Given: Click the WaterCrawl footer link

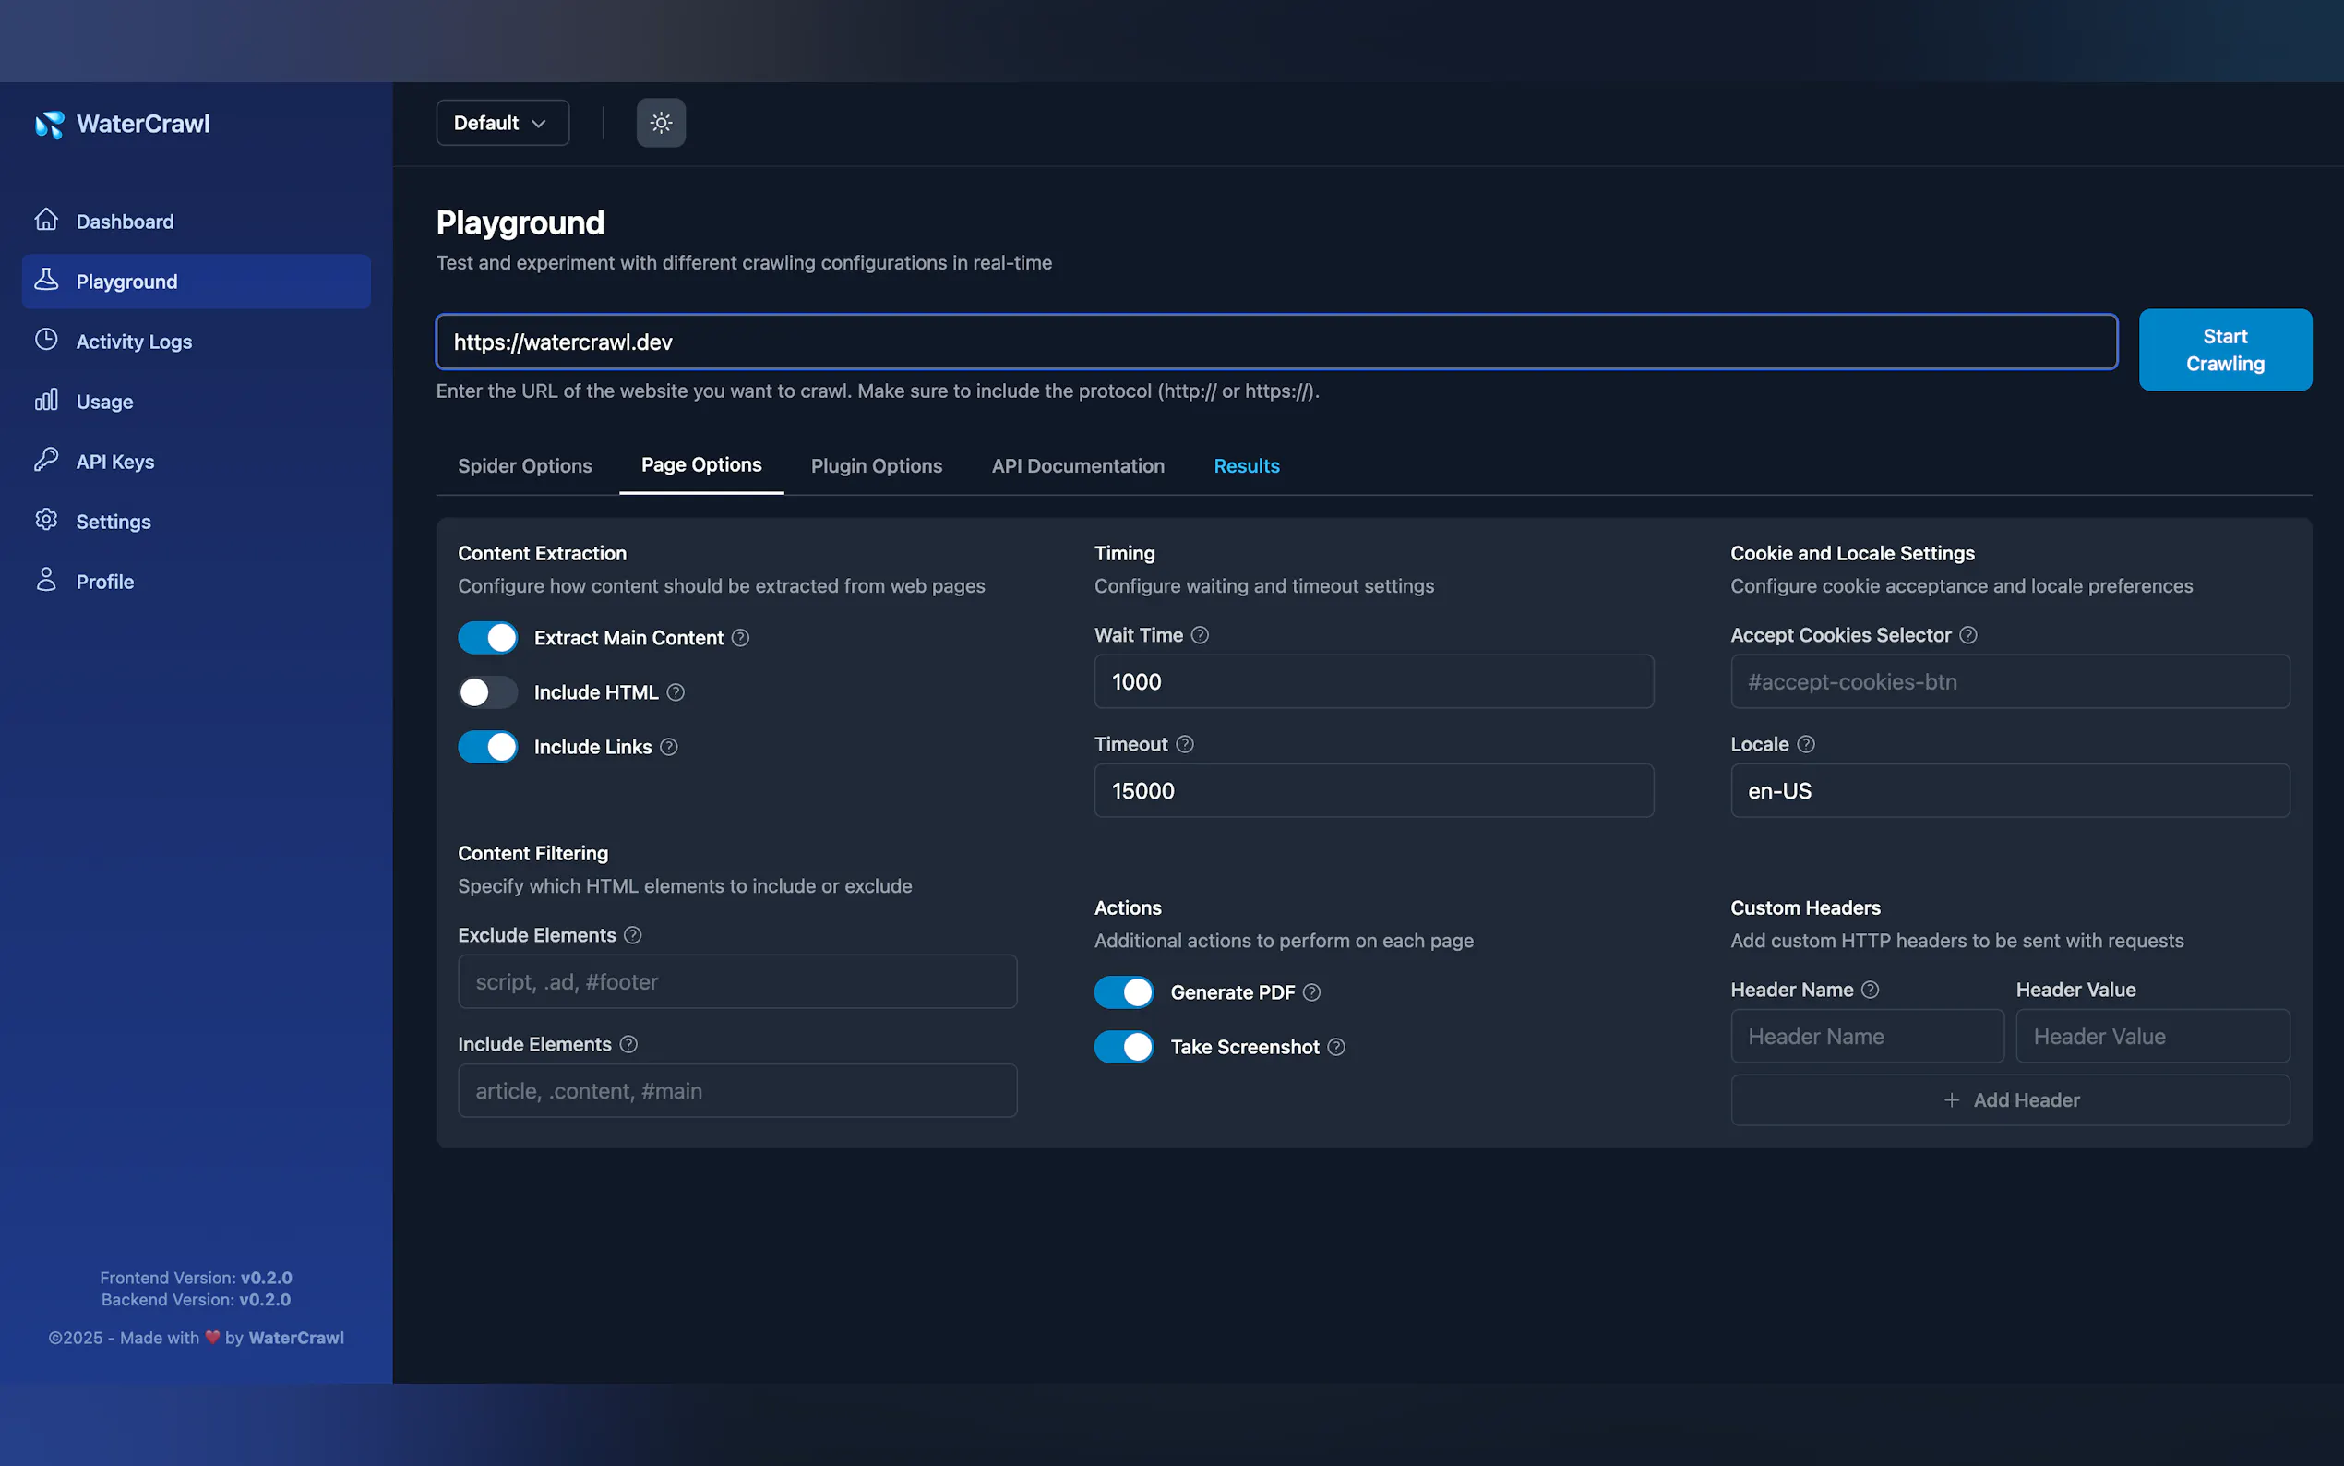Looking at the screenshot, I should tap(295, 1337).
